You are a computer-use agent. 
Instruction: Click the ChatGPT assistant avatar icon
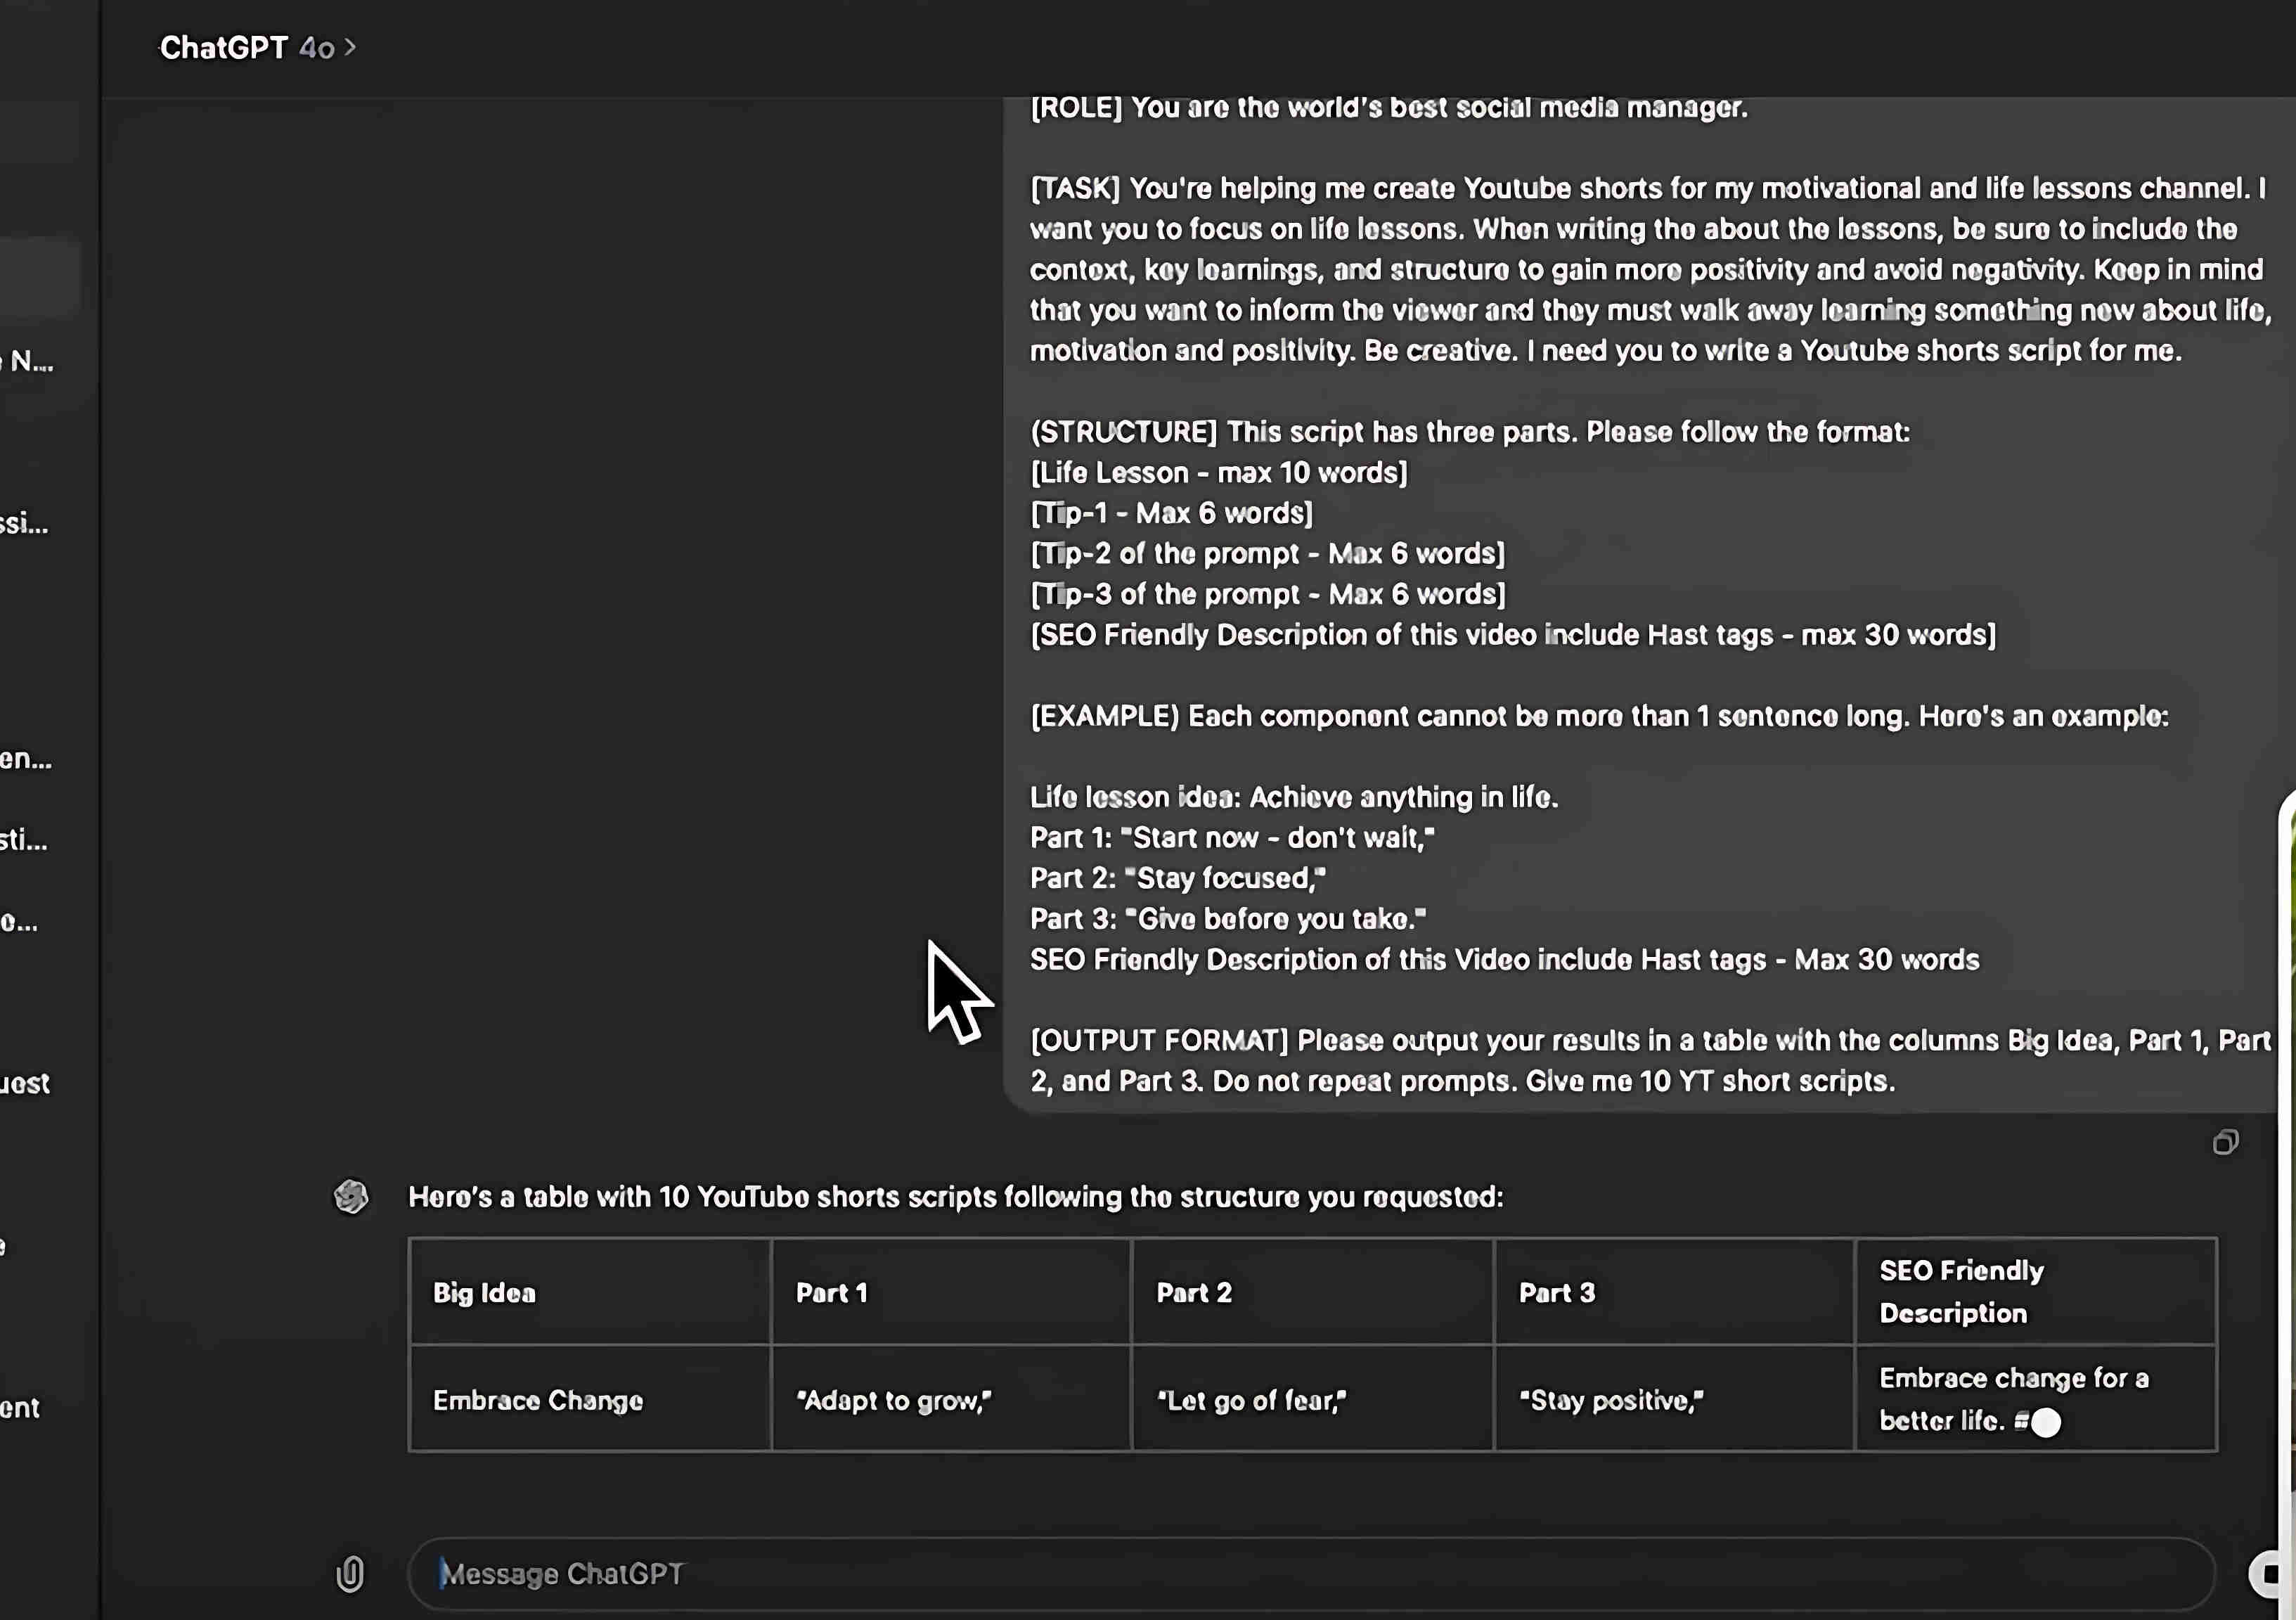coord(351,1196)
